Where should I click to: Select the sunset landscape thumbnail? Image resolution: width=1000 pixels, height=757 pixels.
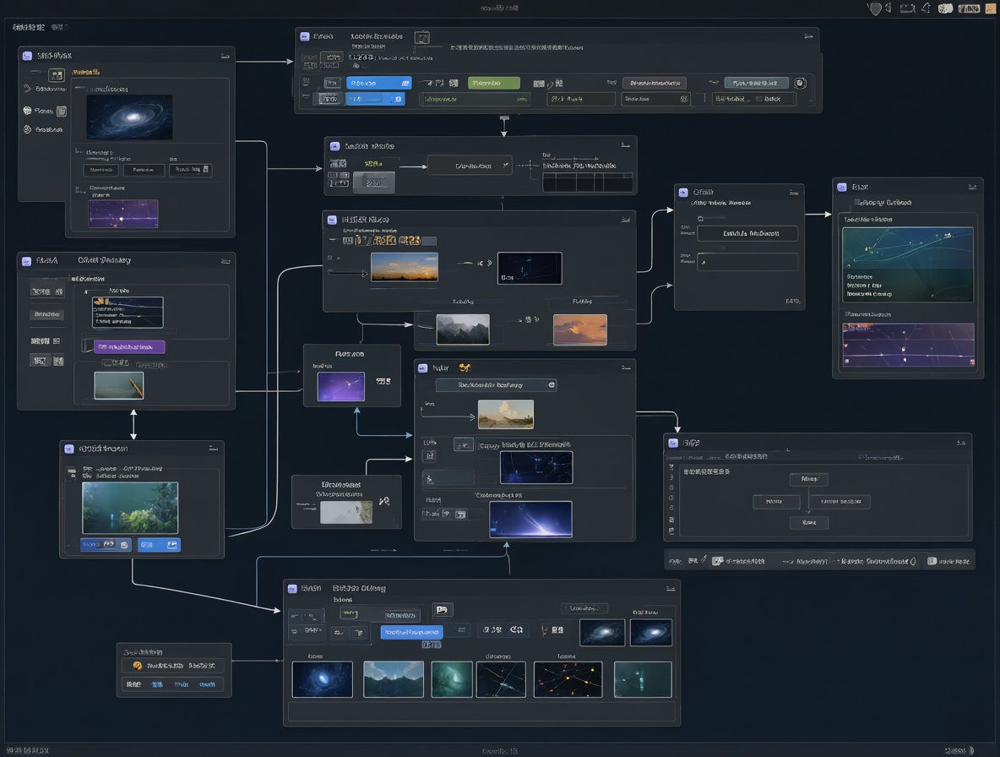[405, 267]
